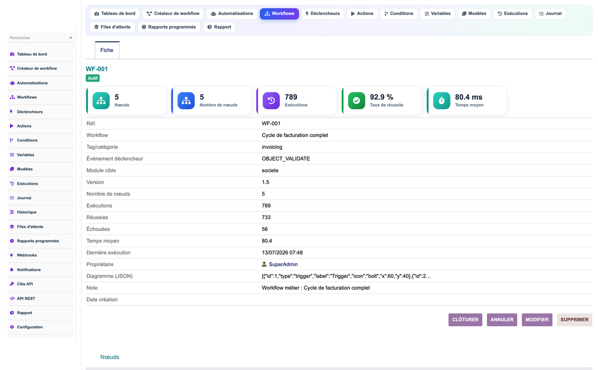598x370 pixels.
Task: Click the Tableau de bord sidebar gauge icon
Action: [12, 54]
